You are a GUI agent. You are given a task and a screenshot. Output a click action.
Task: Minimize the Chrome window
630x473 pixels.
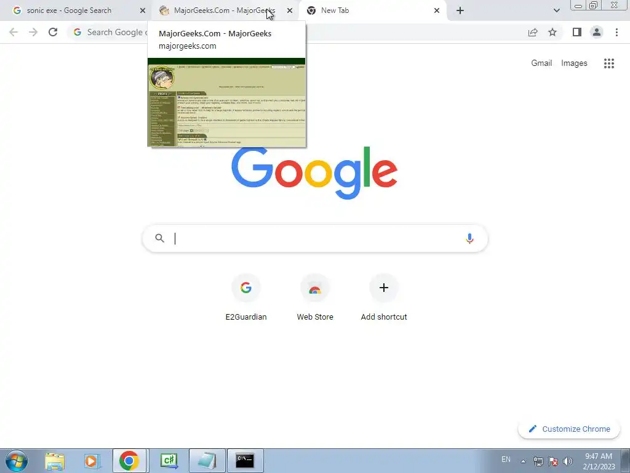click(x=578, y=5)
